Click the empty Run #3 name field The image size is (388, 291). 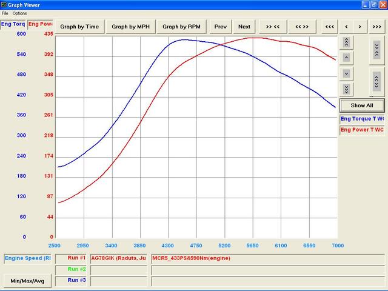(119, 281)
